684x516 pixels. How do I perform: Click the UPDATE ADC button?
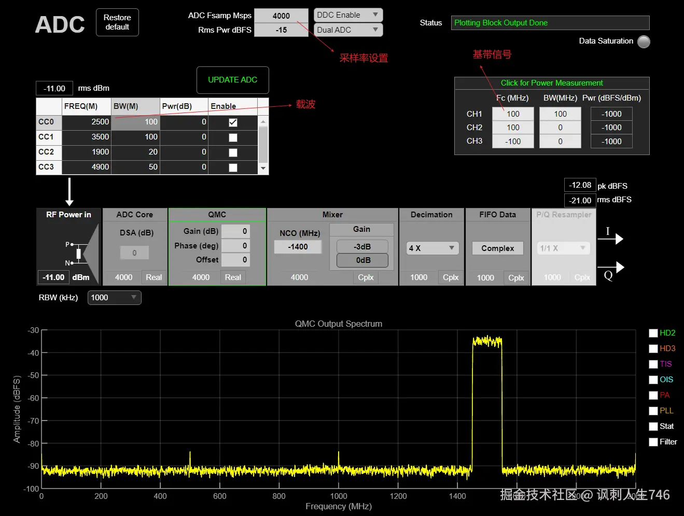(x=233, y=80)
